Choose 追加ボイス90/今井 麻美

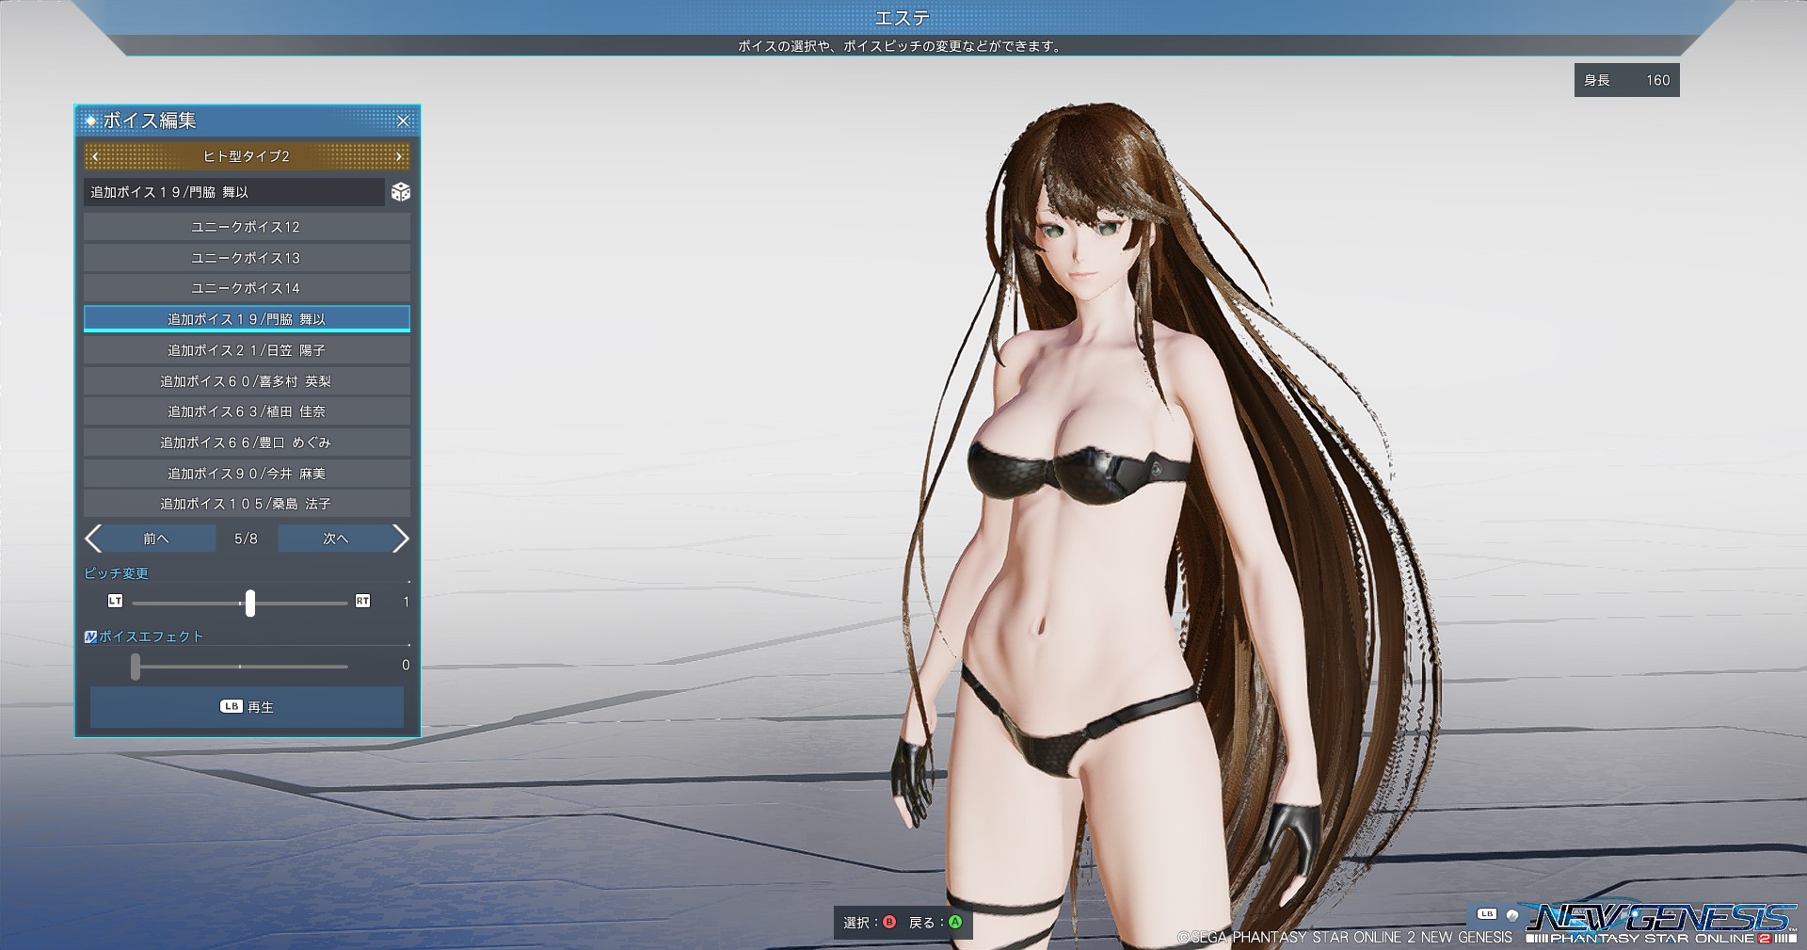tap(247, 474)
